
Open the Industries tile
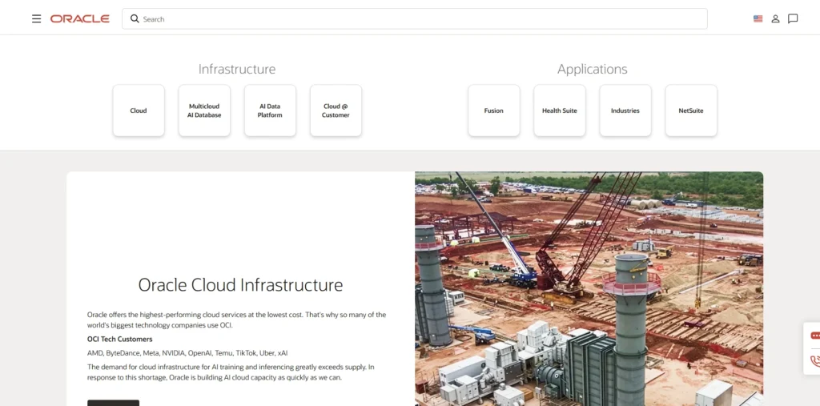click(625, 111)
